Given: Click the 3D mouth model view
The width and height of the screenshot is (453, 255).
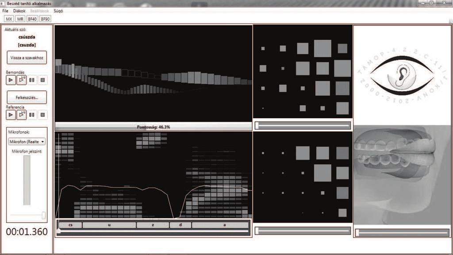Looking at the screenshot, I should point(402,175).
